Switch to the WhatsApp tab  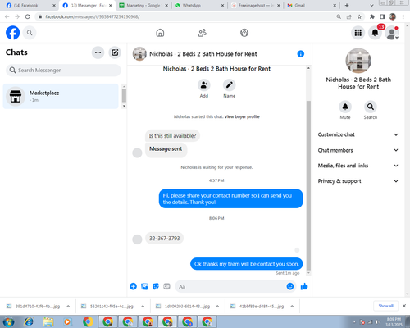[199, 6]
